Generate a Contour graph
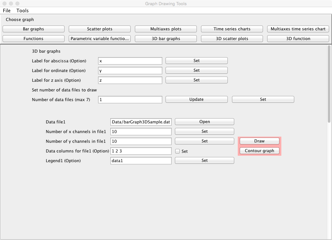Viewport: 332px width, 240px height. coord(259,151)
